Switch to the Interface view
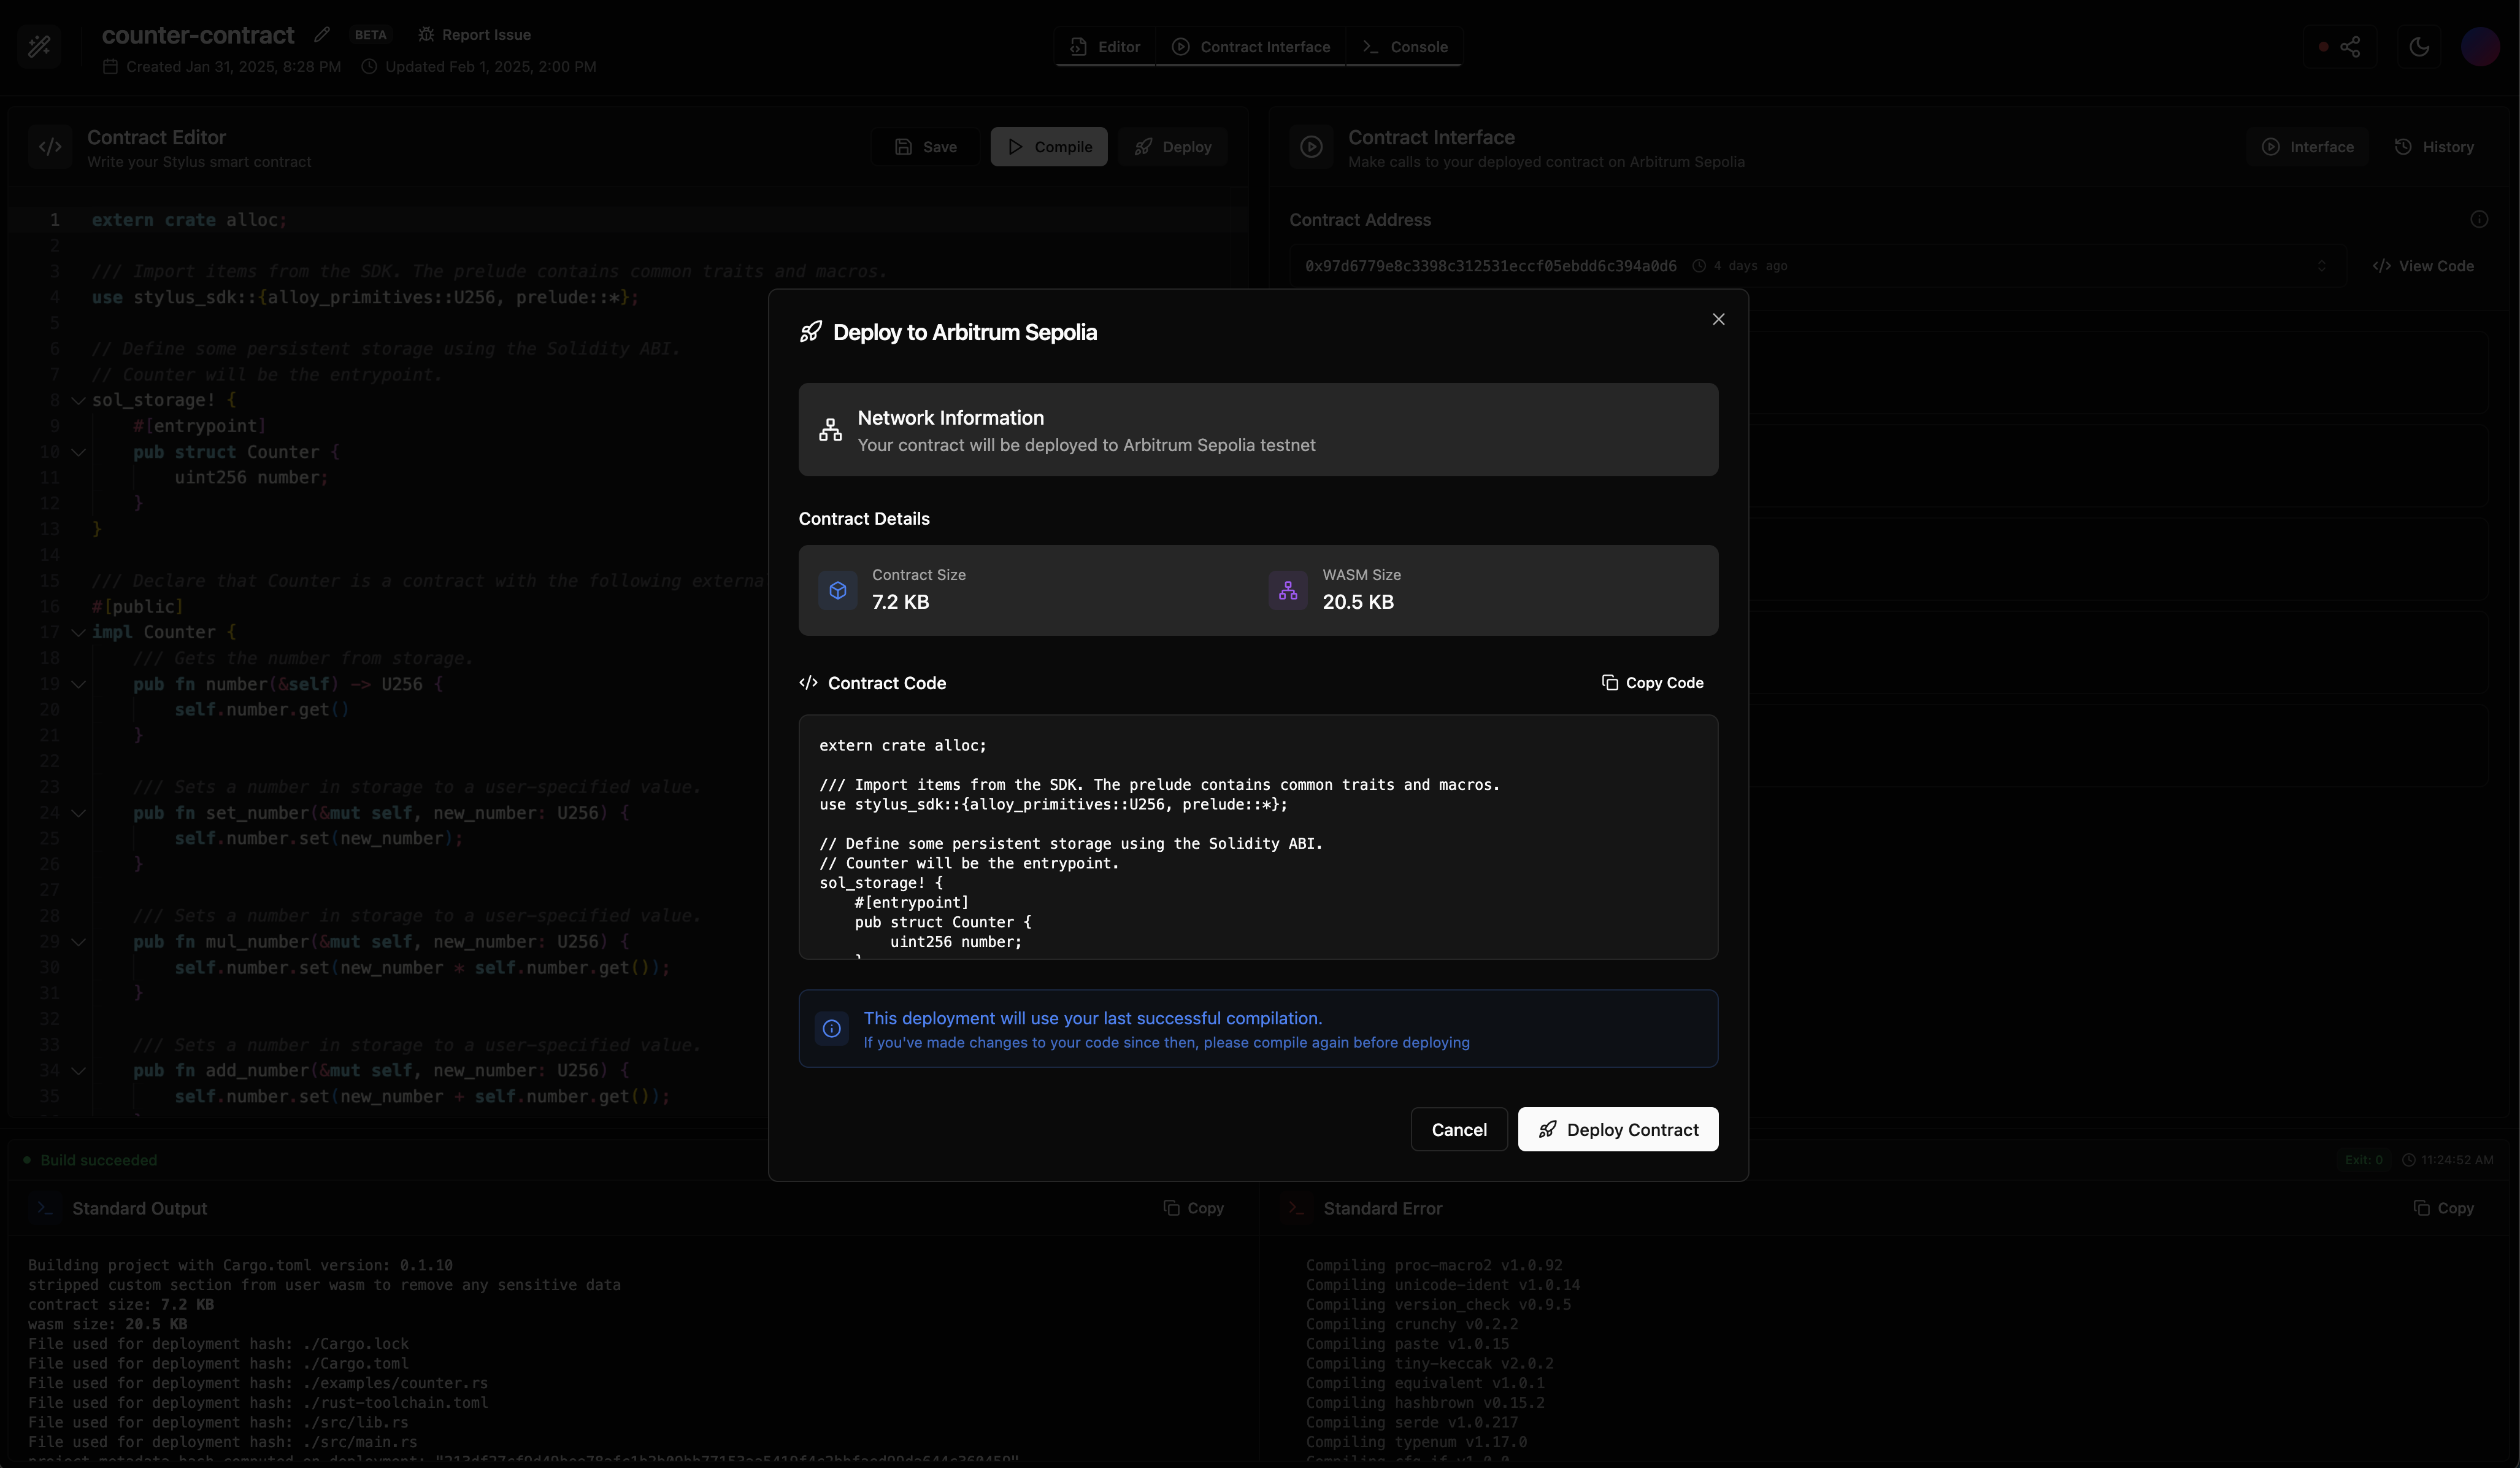 pos(2307,146)
